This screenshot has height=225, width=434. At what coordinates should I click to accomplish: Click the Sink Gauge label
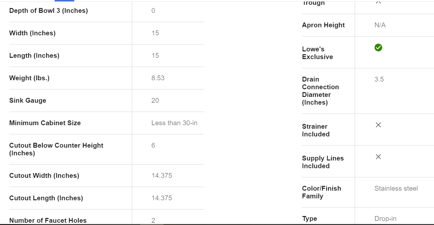coord(28,100)
